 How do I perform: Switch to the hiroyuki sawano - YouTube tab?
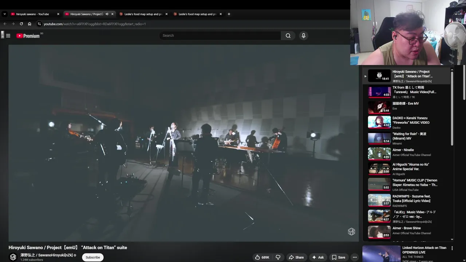(x=35, y=14)
